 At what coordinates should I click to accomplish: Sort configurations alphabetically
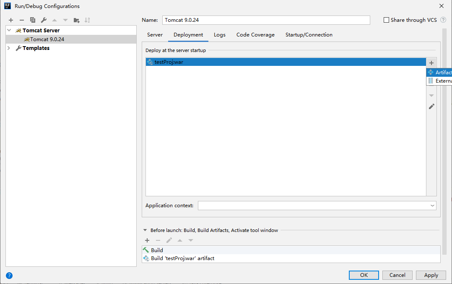pyautogui.click(x=87, y=20)
